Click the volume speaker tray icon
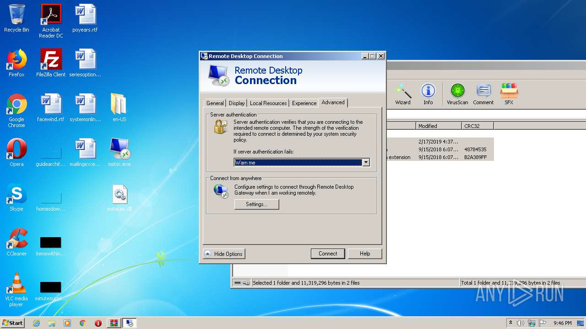586x329 pixels. tap(521, 323)
